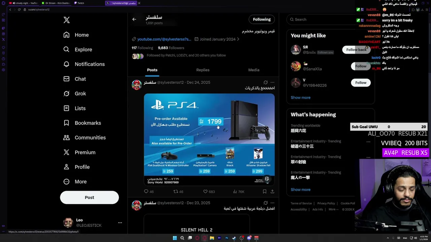
Task: Switch to the Replies tab
Action: [x=203, y=70]
